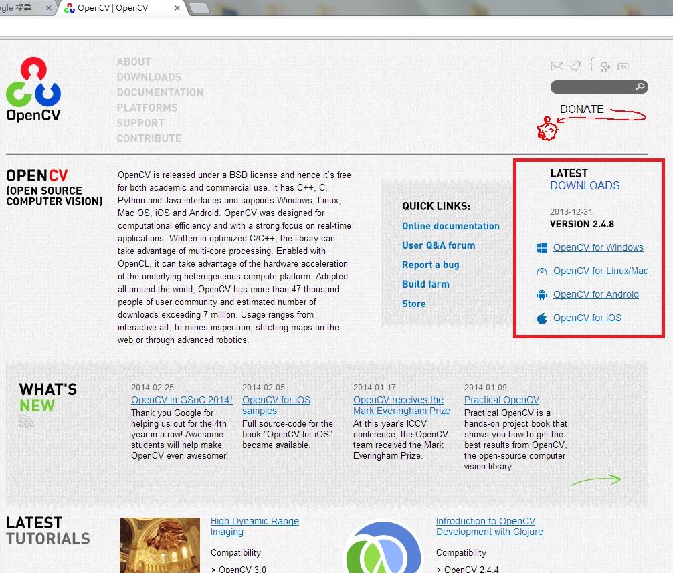Open Practical OpenCV news link

[x=501, y=400]
